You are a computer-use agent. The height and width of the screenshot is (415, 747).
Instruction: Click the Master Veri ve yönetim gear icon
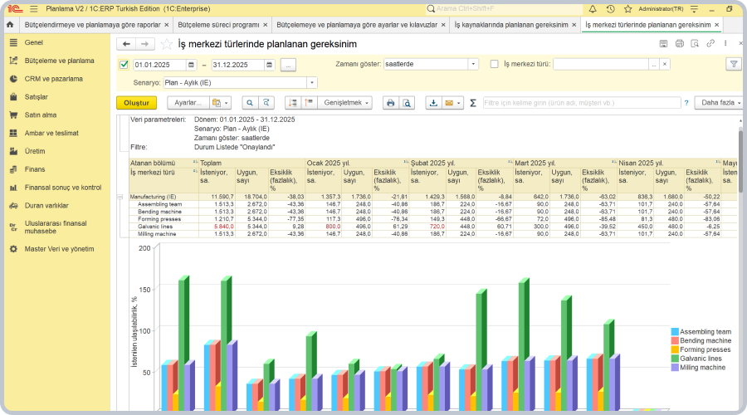[x=13, y=249]
